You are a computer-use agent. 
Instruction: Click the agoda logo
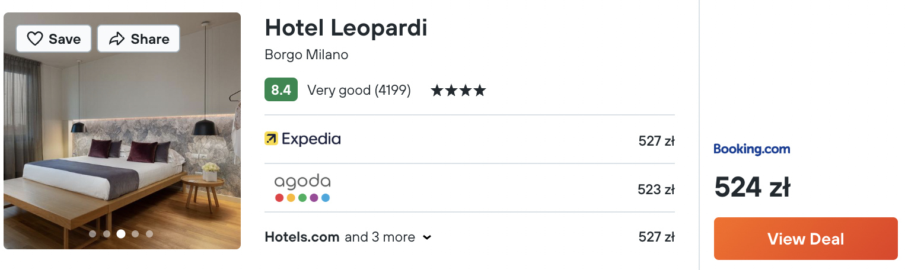coord(302,188)
